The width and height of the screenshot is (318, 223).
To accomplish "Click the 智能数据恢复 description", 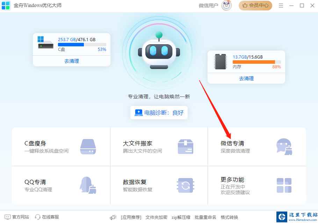I will tap(137, 190).
